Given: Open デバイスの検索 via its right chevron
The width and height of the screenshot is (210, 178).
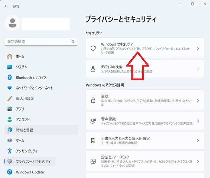Looking at the screenshot, I should pos(198,69).
